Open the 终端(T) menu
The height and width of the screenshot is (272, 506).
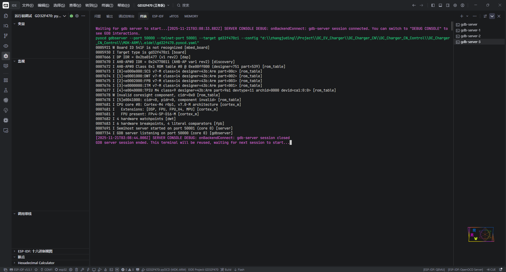(107, 5)
